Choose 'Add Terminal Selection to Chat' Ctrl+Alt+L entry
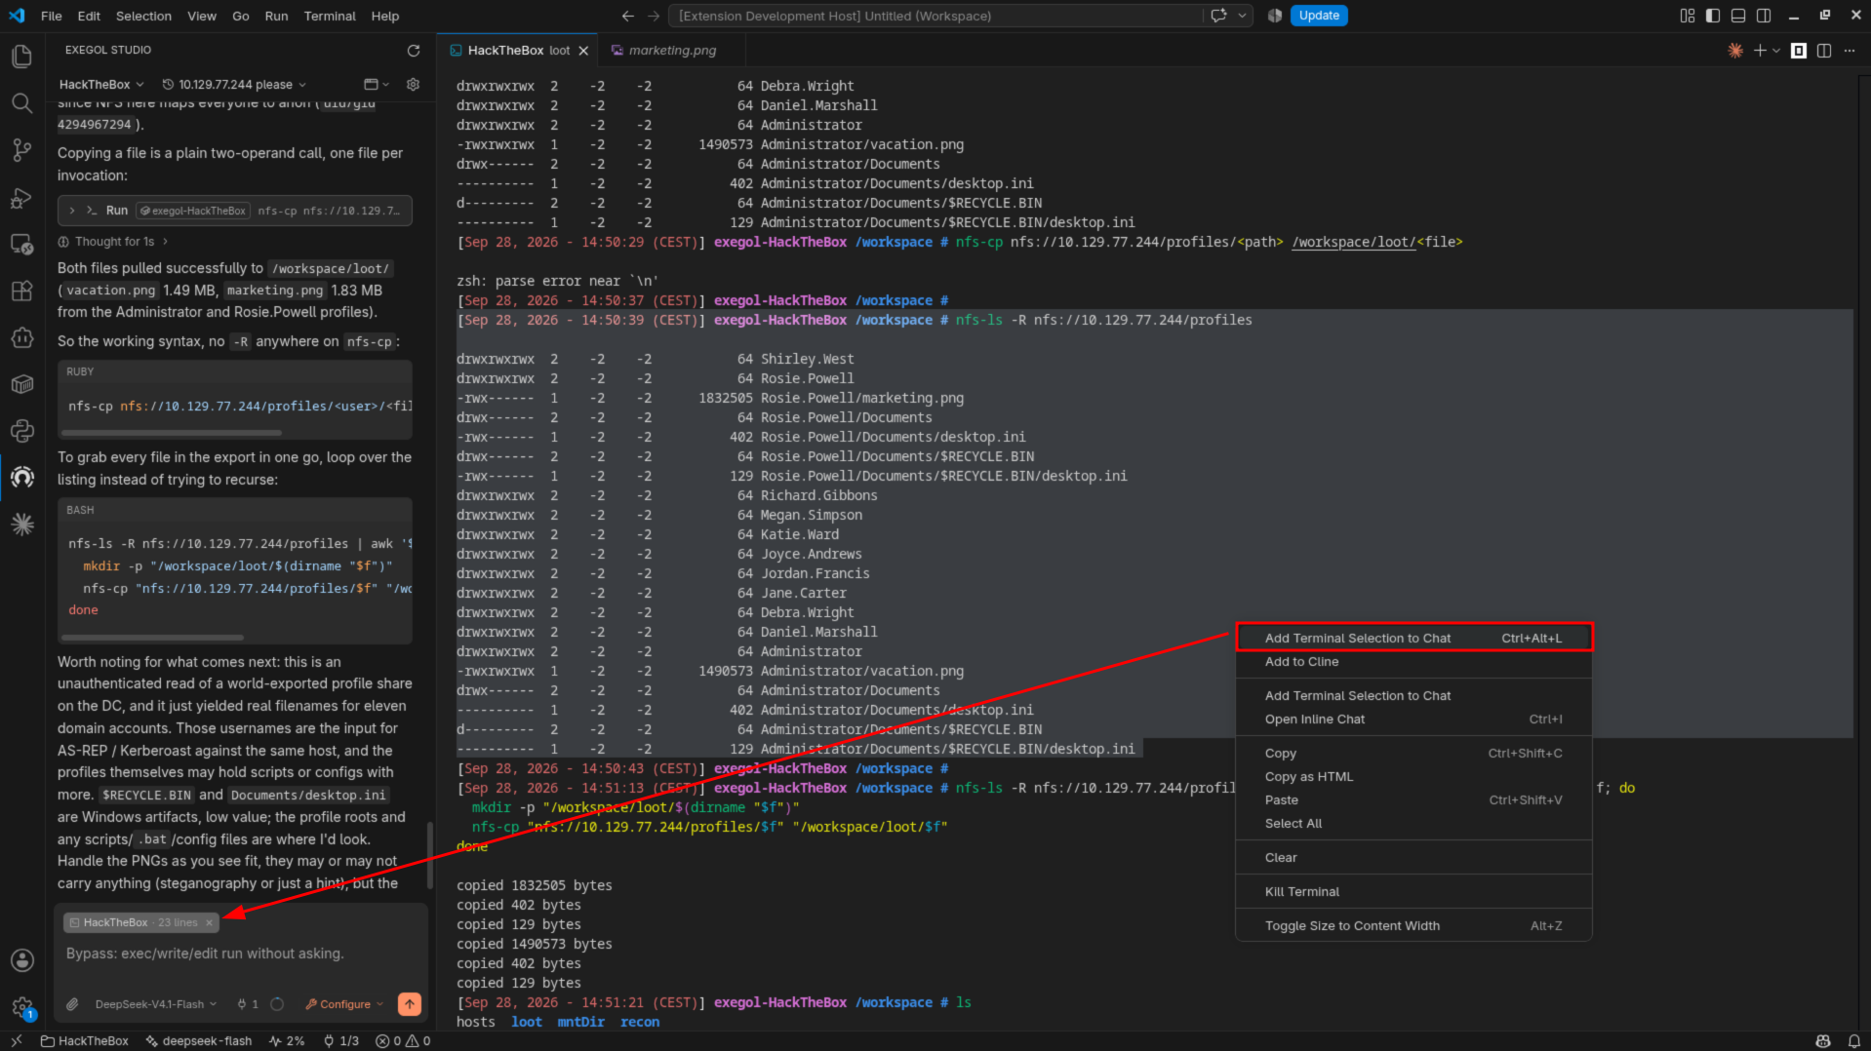Image resolution: width=1871 pixels, height=1051 pixels. click(x=1413, y=639)
